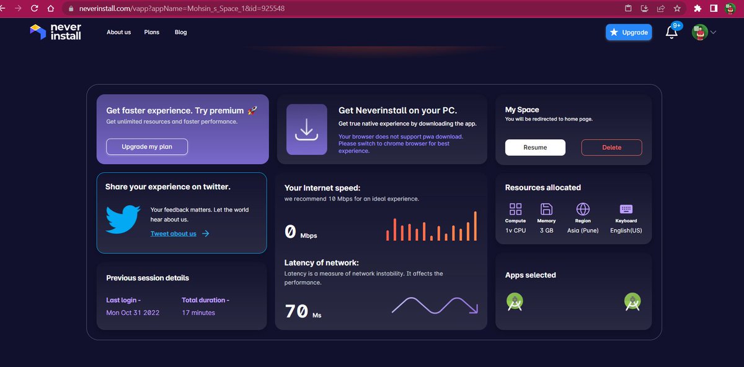Select the right Android Studio app icon
The width and height of the screenshot is (744, 367).
[632, 301]
